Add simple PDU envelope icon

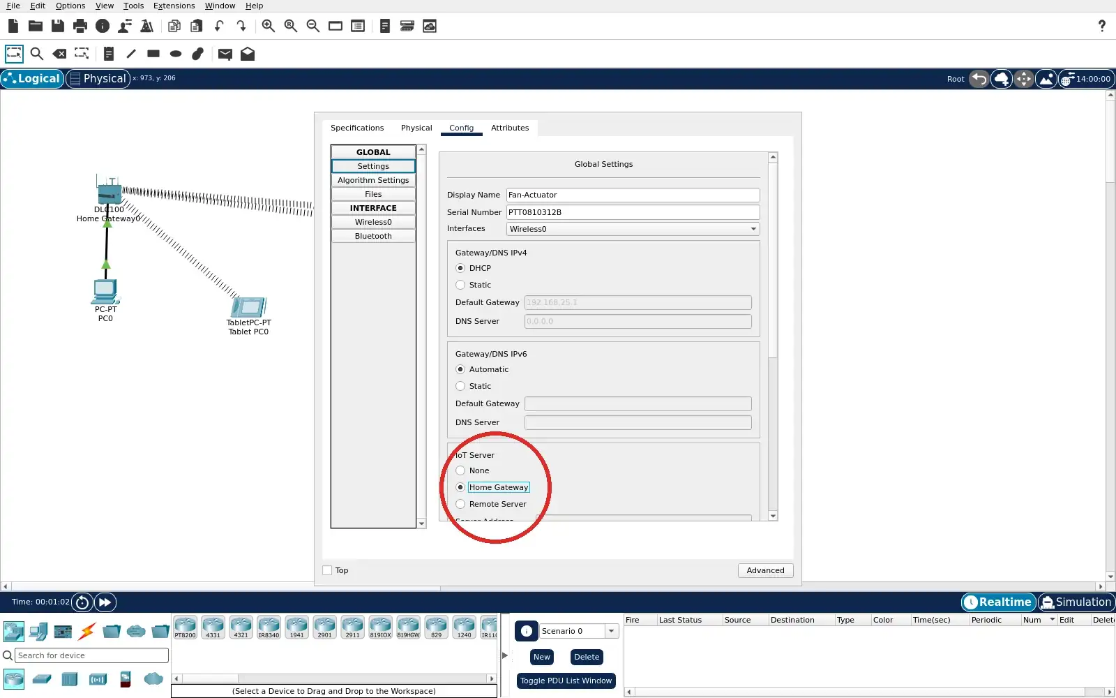225,54
